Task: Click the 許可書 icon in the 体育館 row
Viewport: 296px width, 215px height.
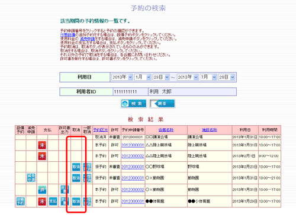Action: tap(65, 201)
